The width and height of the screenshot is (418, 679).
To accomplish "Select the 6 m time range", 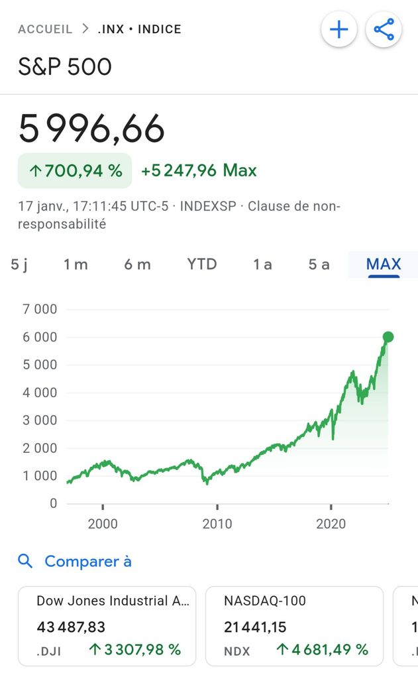I will point(137,265).
